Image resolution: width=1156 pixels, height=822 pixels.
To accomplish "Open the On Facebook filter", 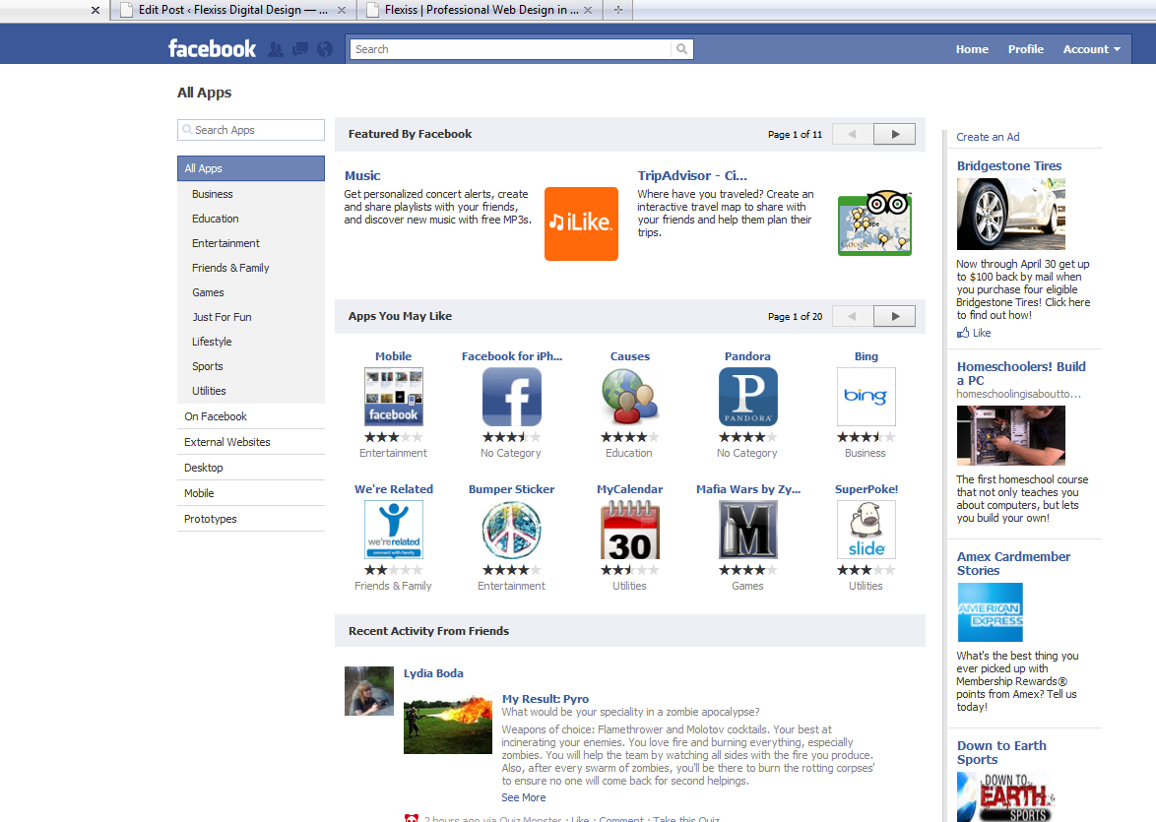I will (x=251, y=416).
